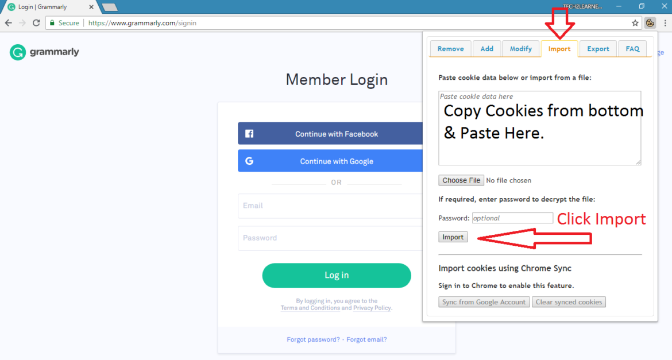
Task: Click the Grammarly logo
Action: (x=45, y=52)
